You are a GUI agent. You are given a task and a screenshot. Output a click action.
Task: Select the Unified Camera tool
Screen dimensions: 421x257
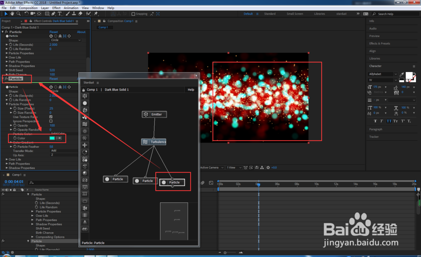(x=33, y=14)
